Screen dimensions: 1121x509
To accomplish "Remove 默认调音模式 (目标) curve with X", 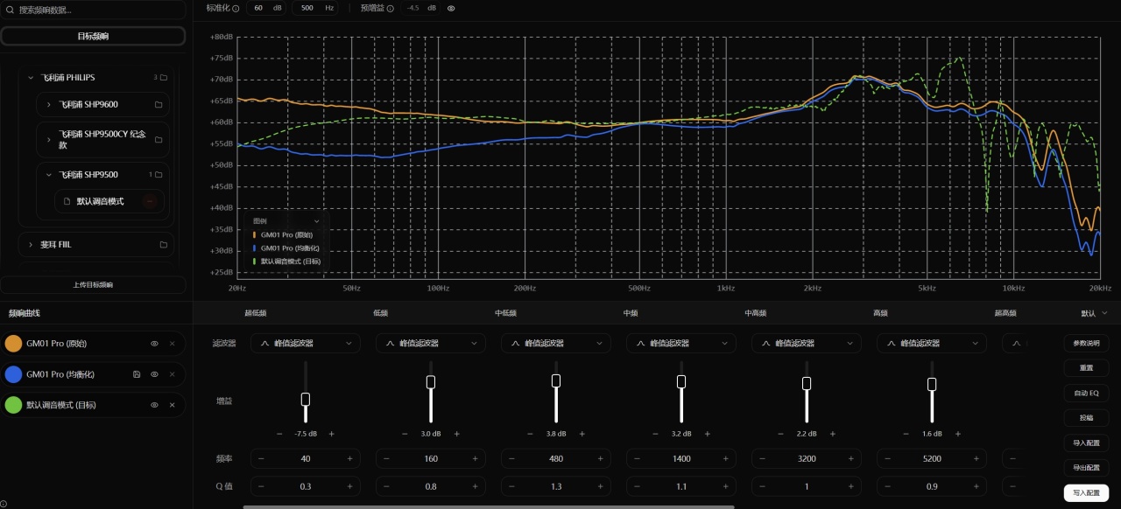I will point(172,405).
